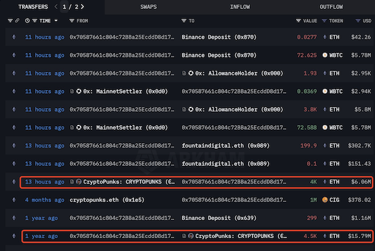The width and height of the screenshot is (375, 251).
Task: Open recipient address on 1M CIG row
Action: tap(234, 200)
